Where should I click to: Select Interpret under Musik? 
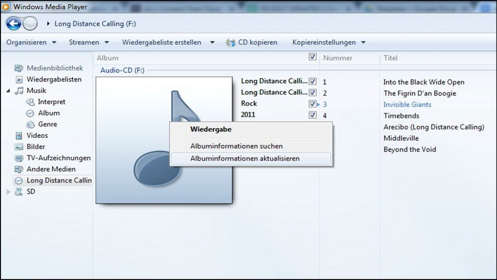pos(52,102)
